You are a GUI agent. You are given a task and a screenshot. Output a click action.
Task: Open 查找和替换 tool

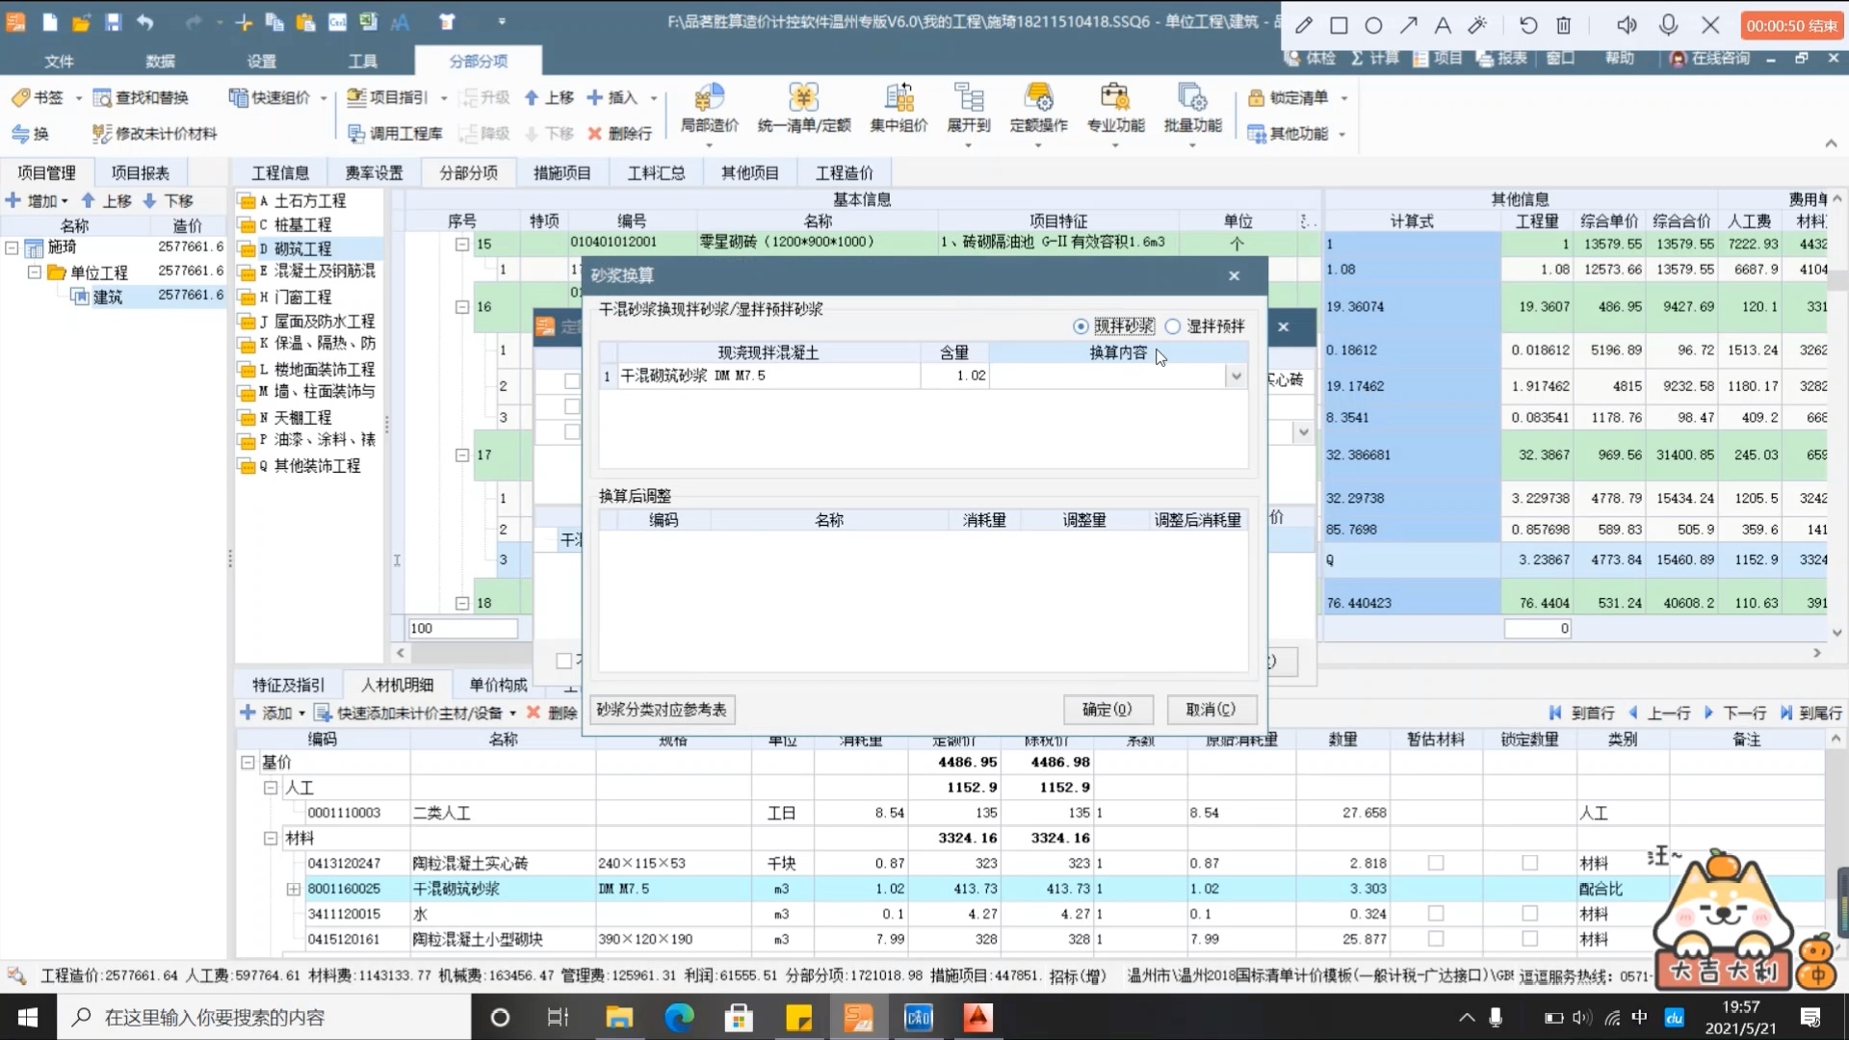141,97
